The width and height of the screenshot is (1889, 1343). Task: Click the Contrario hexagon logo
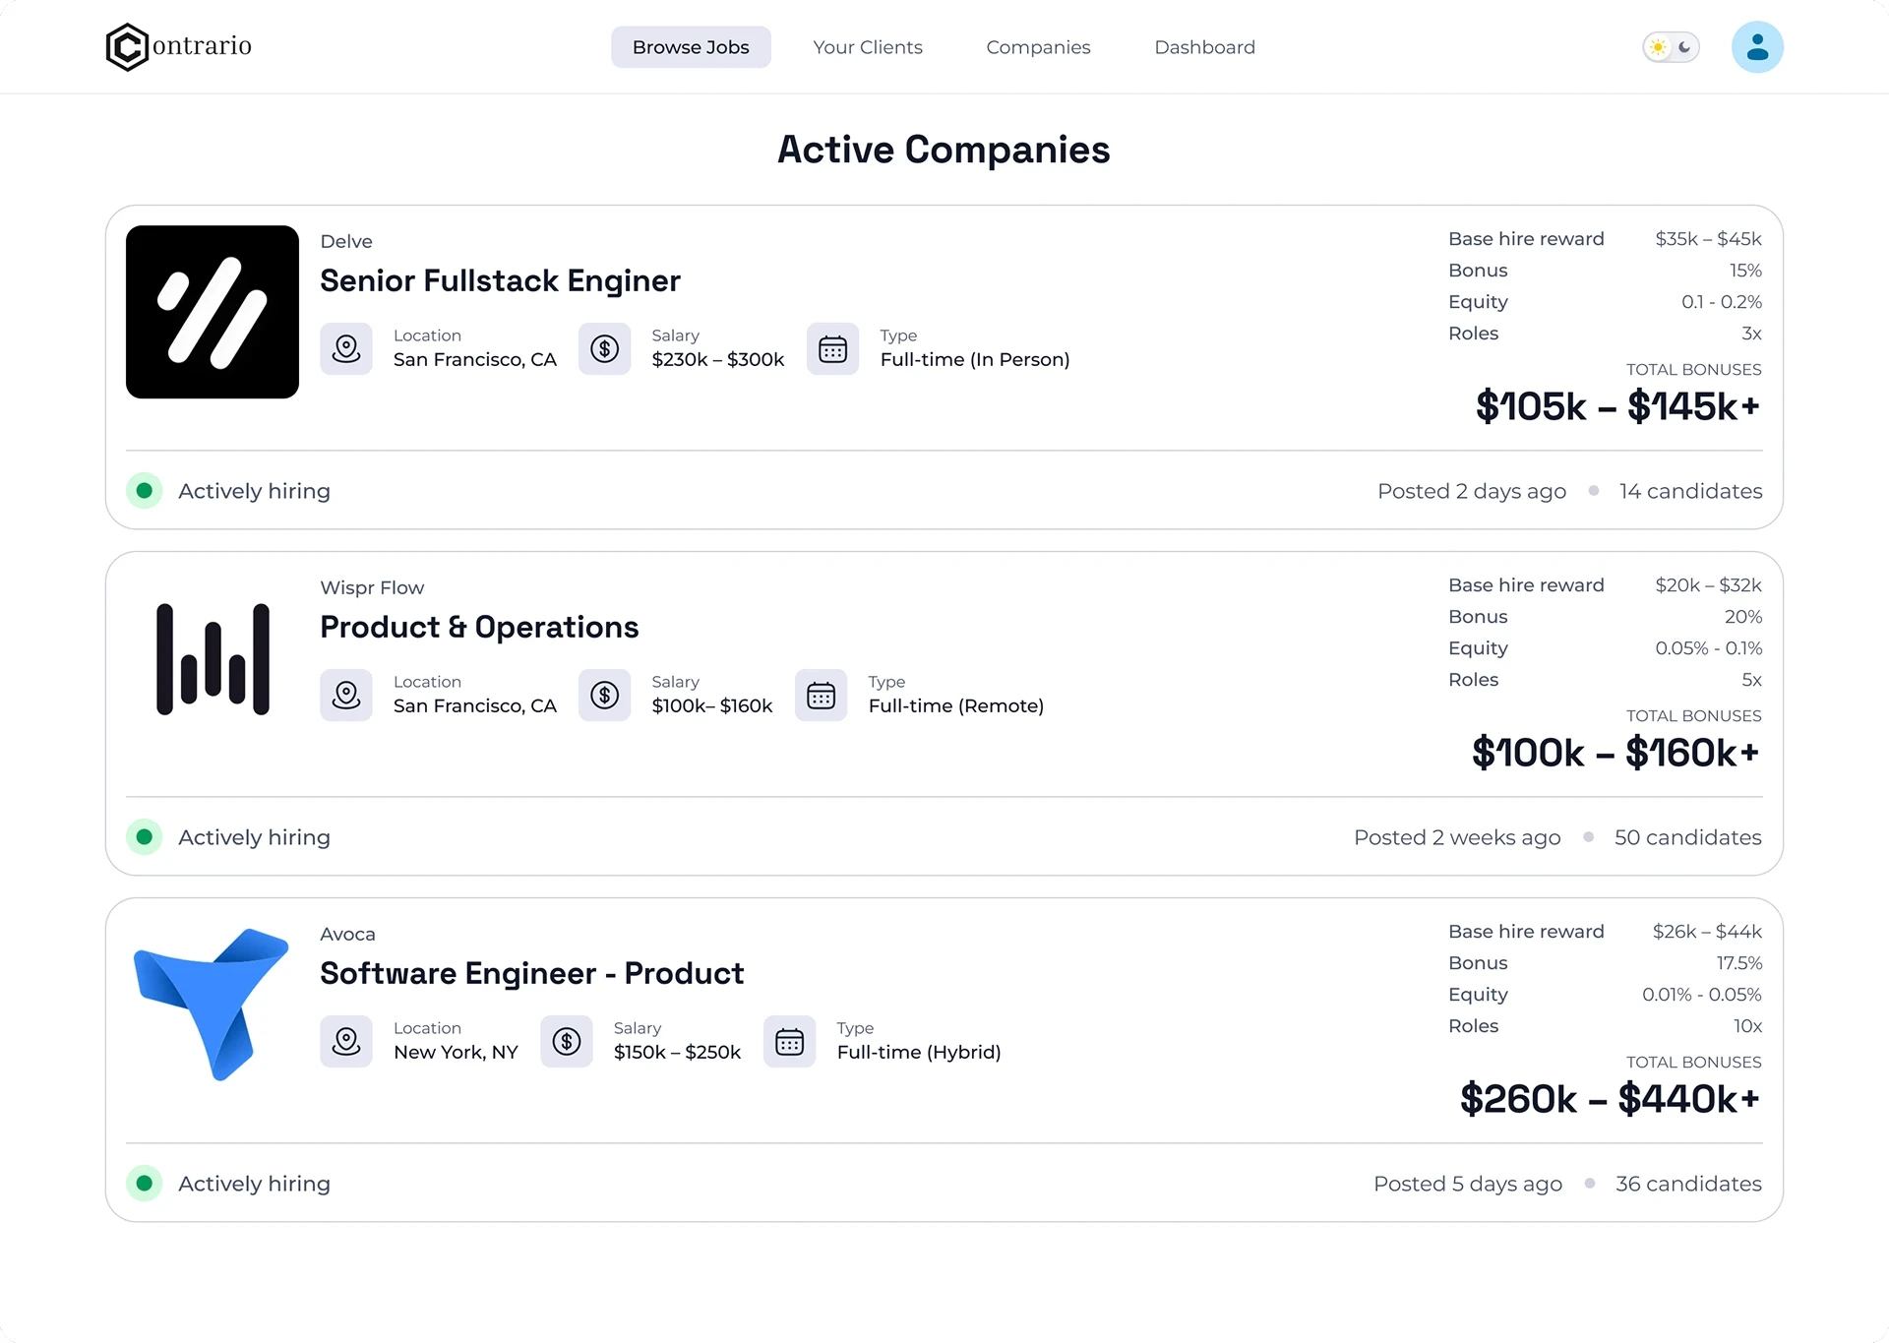127,47
